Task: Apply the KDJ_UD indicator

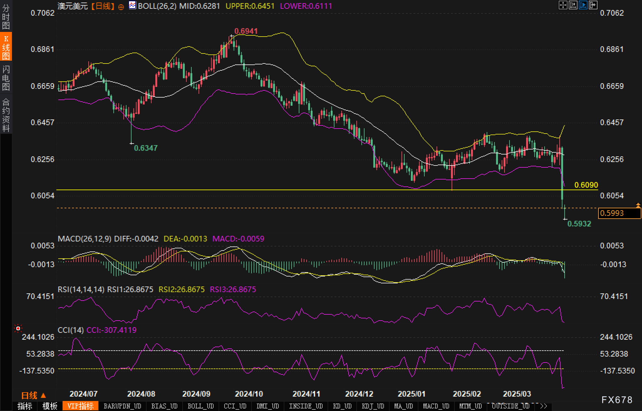Action: pyautogui.click(x=373, y=406)
